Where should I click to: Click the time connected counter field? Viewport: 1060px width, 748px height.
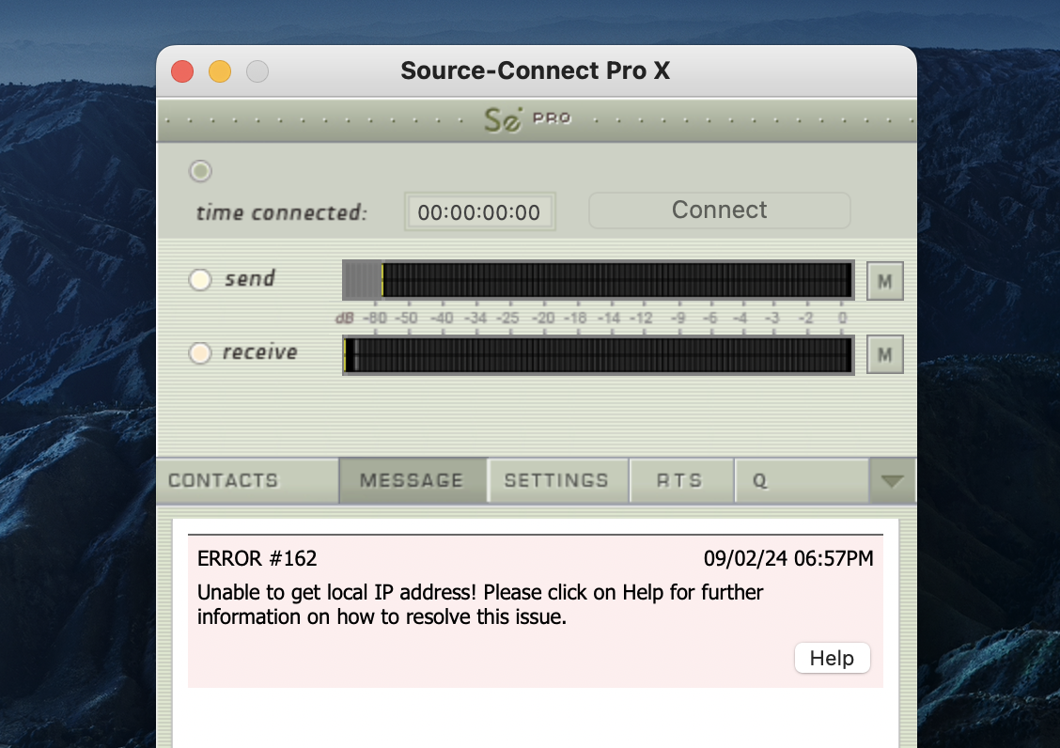click(479, 212)
